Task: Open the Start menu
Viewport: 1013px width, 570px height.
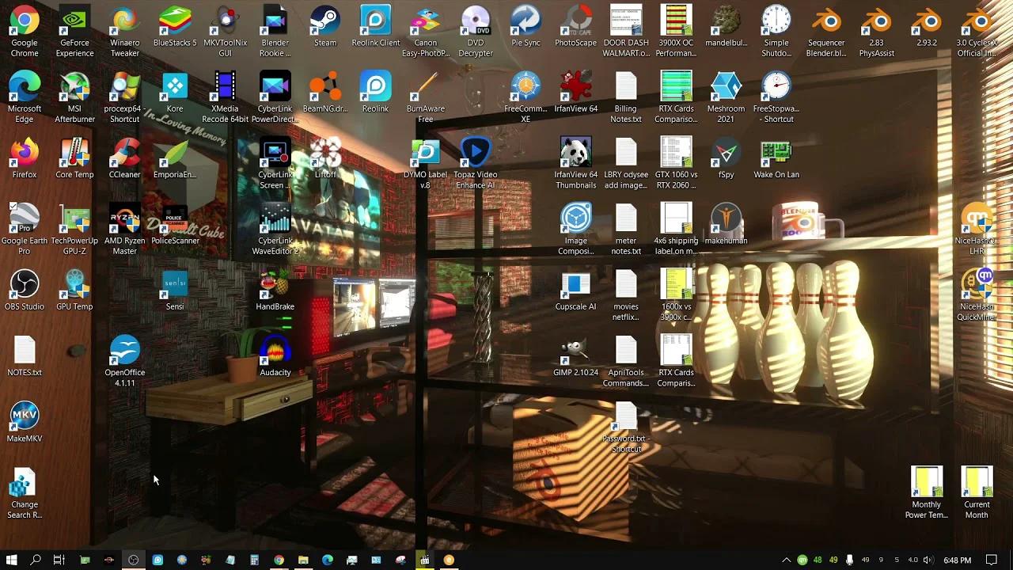Action: click(13, 560)
